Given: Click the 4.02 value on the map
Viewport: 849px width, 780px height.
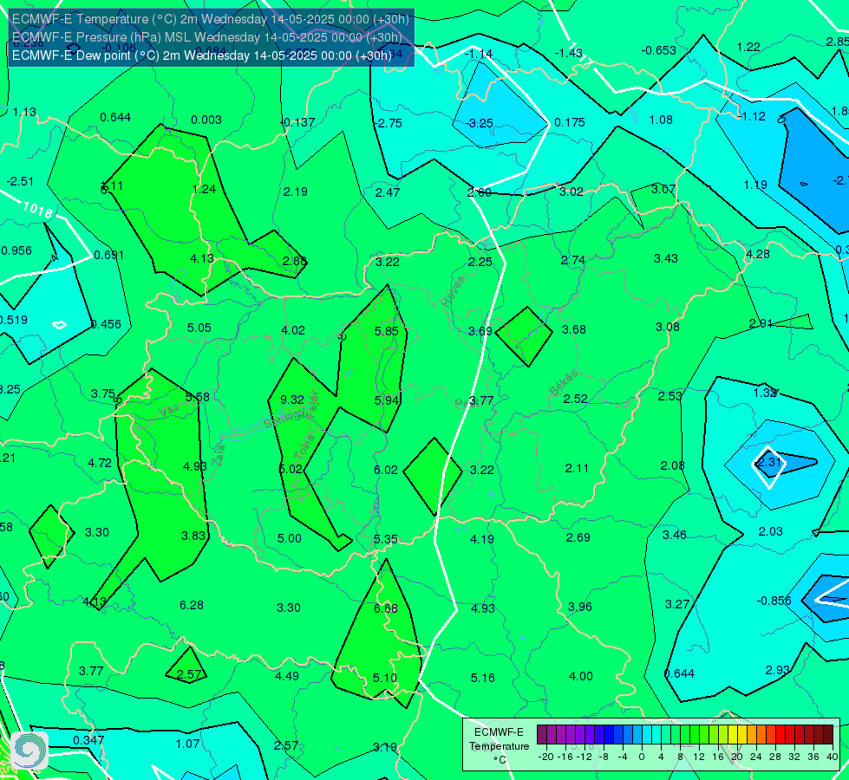Looking at the screenshot, I should [x=293, y=329].
